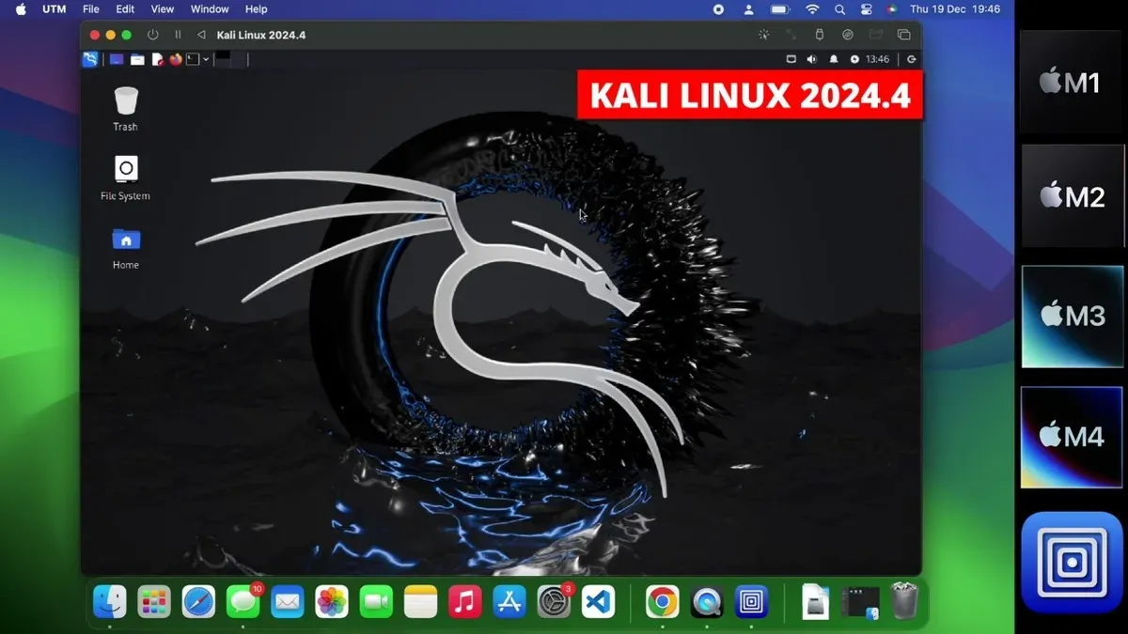Open Control Center in menu bar
The width and height of the screenshot is (1128, 634).
[x=866, y=8]
